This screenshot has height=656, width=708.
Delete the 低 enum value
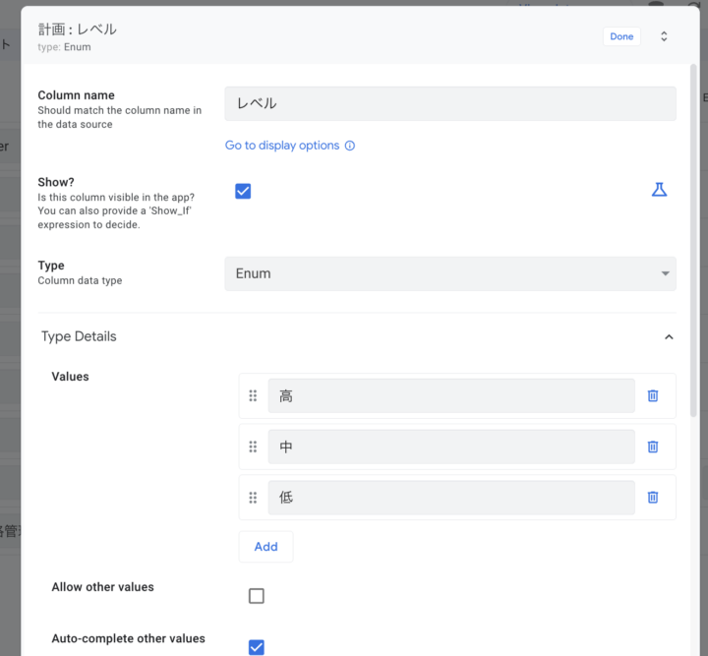pyautogui.click(x=652, y=498)
